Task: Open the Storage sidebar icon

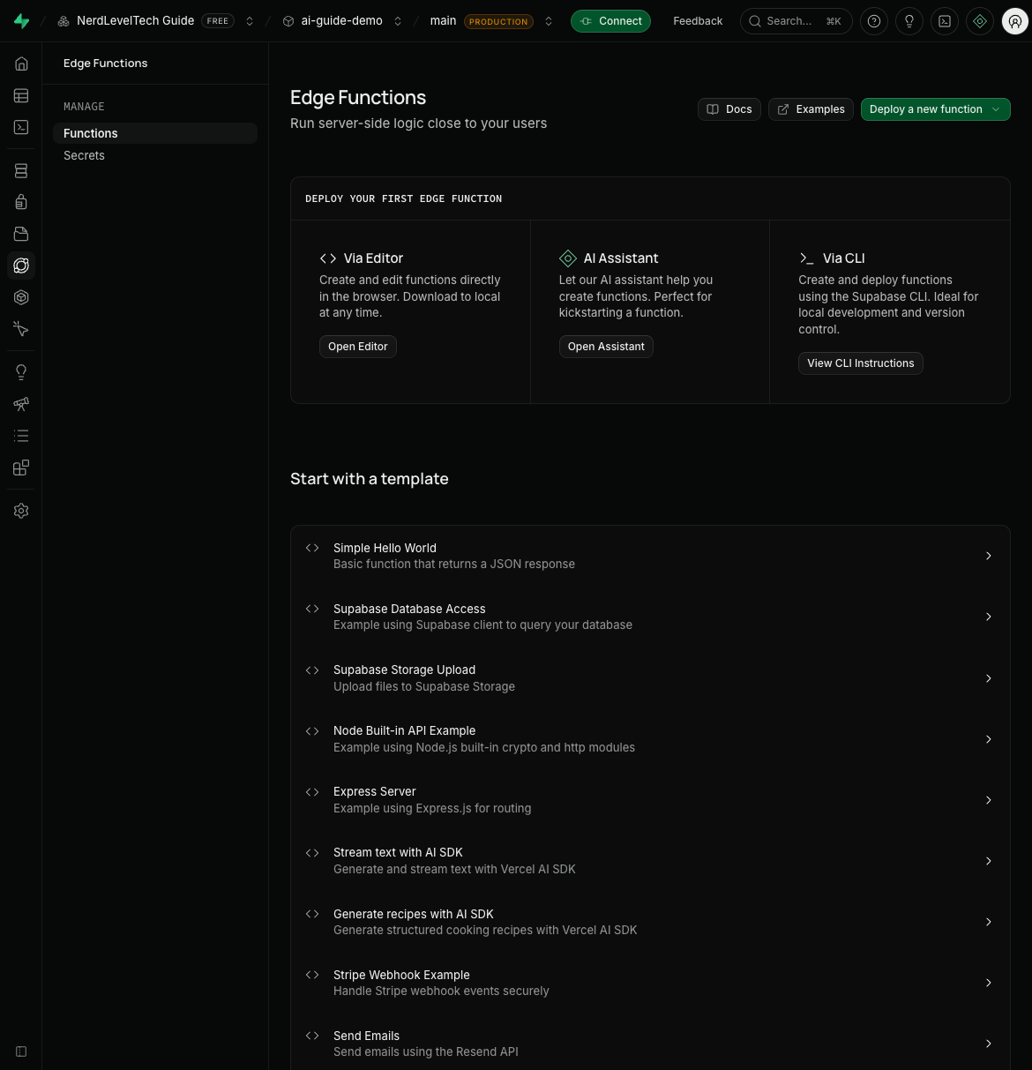Action: [x=21, y=234]
